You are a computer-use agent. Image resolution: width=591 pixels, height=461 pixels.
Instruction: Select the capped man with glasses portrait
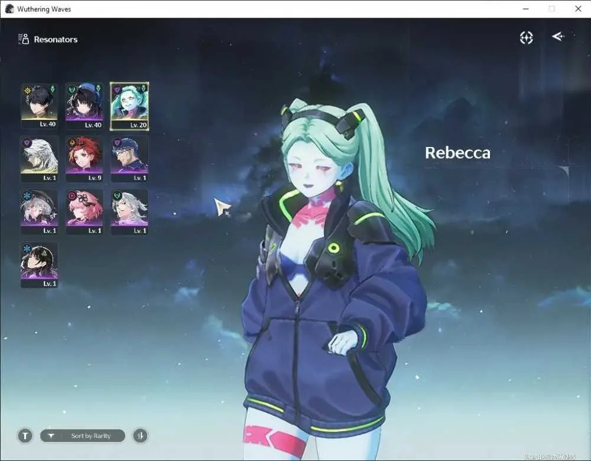tap(129, 159)
